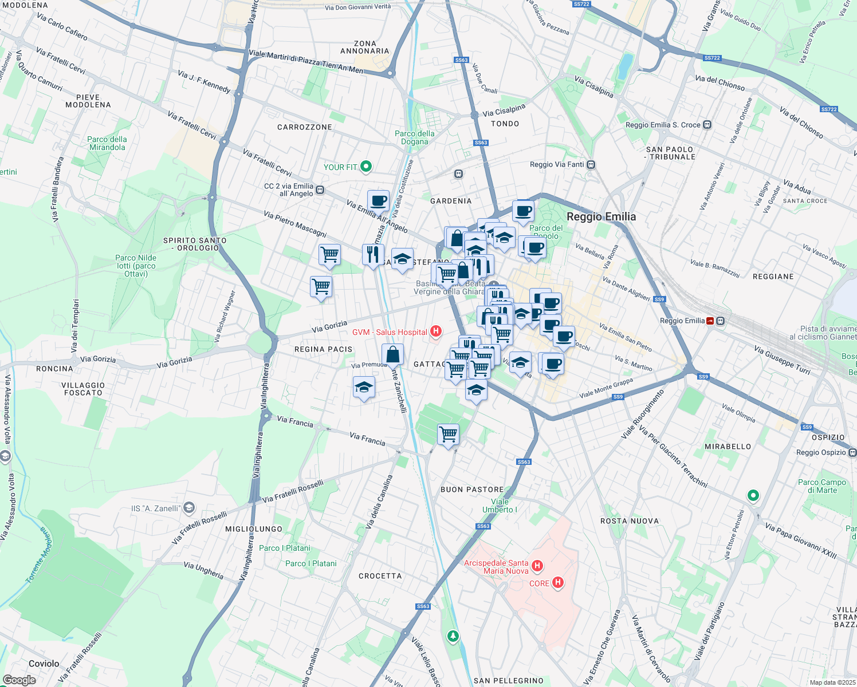Open the green YOUR FIT marker

click(365, 166)
